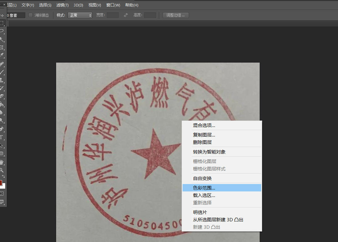Select the Pen tool
The width and height of the screenshot is (338, 242).
click(2, 129)
